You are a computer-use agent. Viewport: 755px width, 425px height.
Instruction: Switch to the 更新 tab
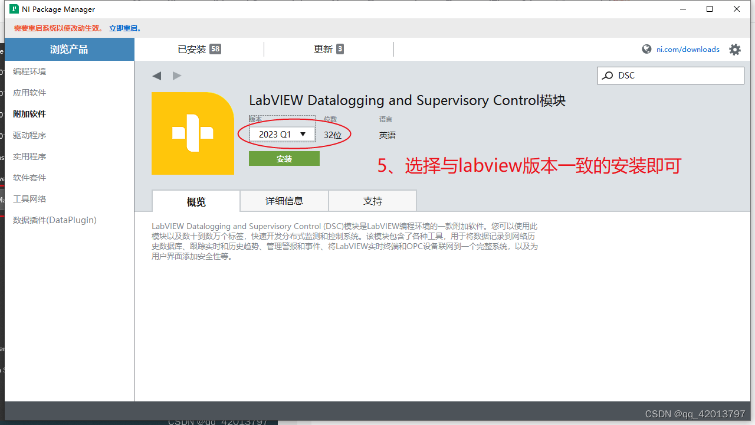pos(328,49)
